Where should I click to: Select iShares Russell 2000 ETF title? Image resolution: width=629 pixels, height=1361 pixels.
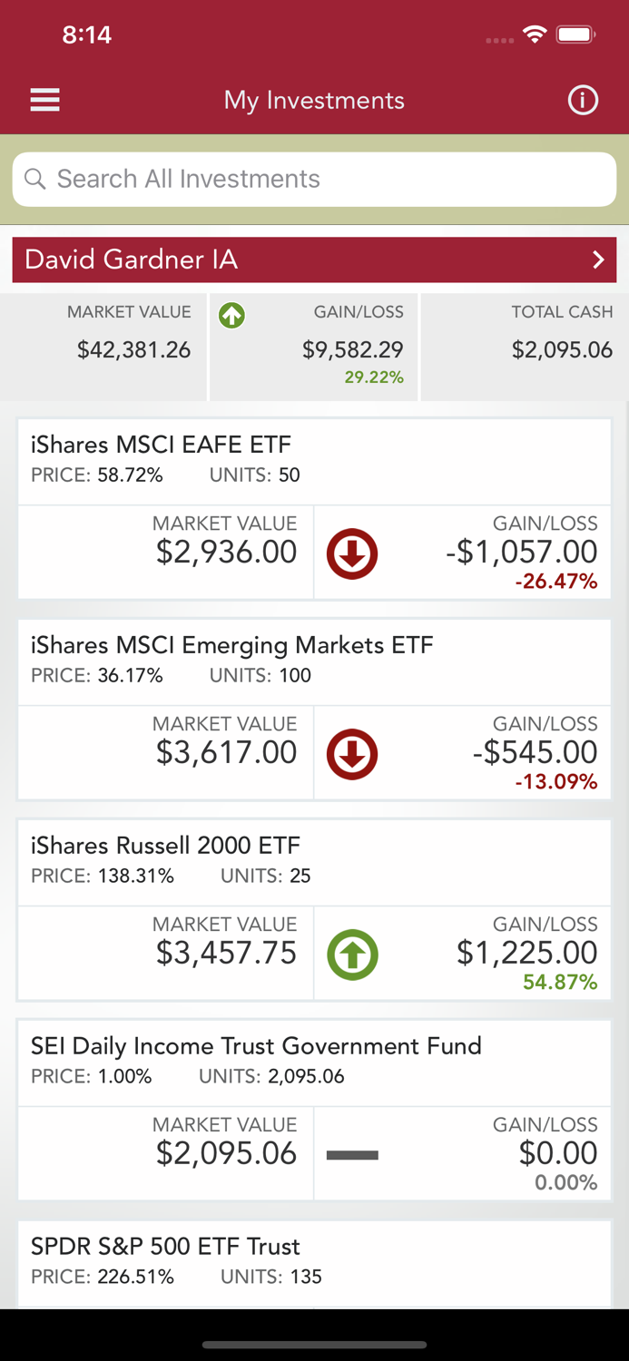pyautogui.click(x=165, y=846)
